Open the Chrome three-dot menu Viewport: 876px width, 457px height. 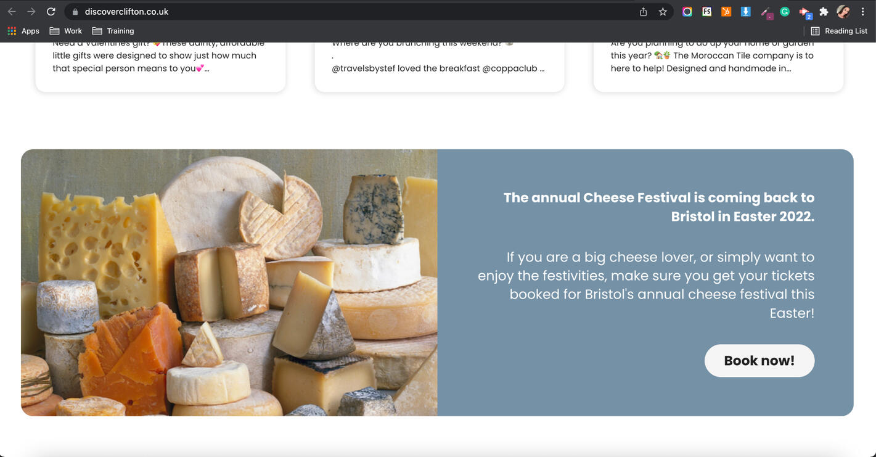point(863,12)
